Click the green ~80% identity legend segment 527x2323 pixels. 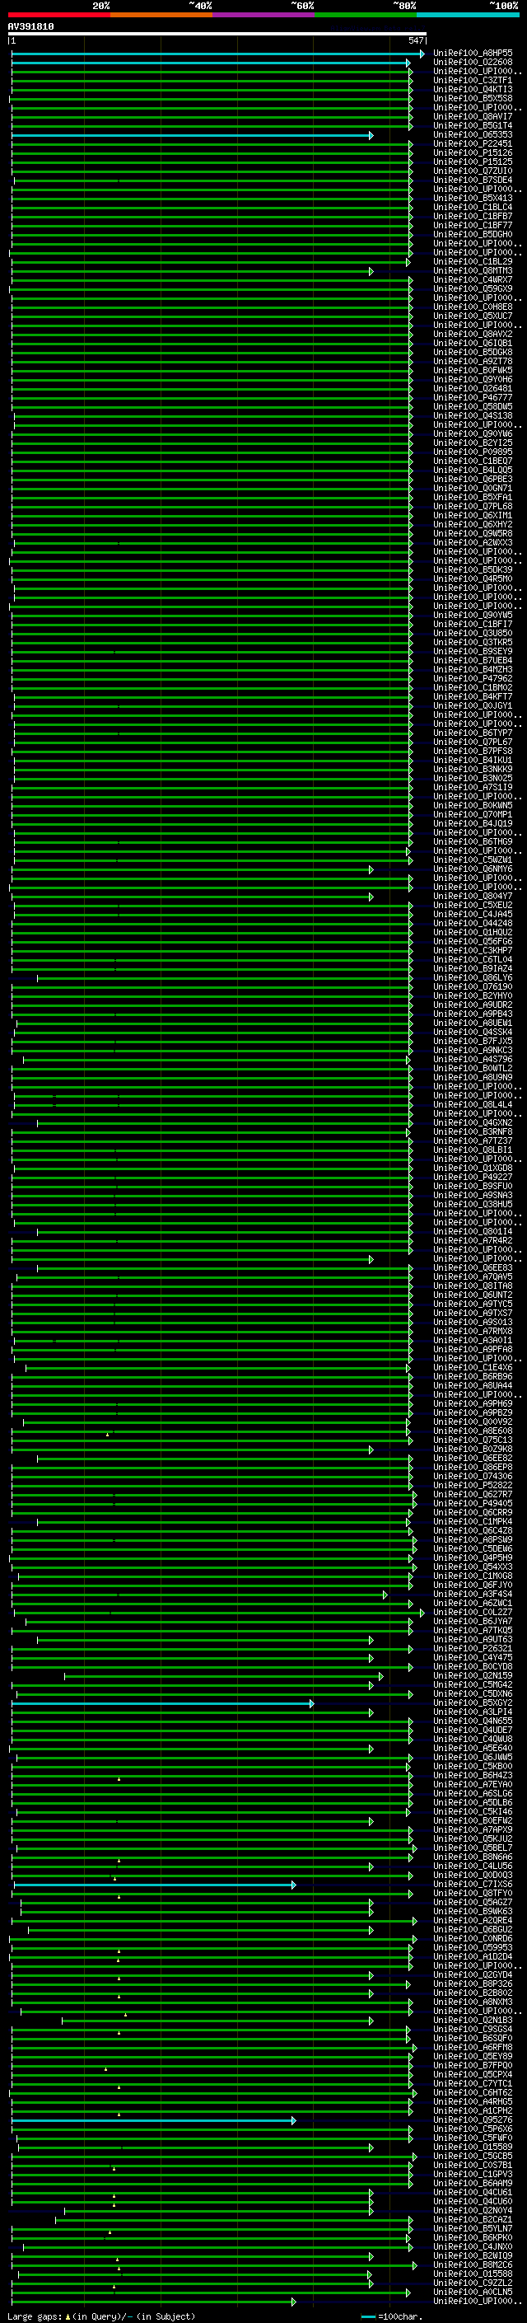coord(365,15)
